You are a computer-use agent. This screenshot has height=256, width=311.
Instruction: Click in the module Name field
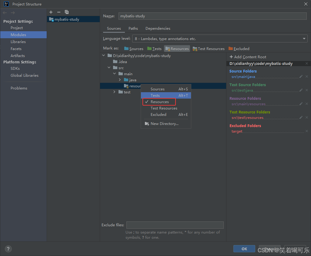[212, 16]
